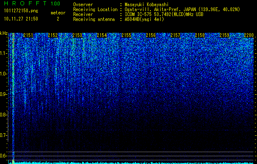Click the 1.0 frequency axis label
This screenshot has height=164, width=257.
click(3, 74)
